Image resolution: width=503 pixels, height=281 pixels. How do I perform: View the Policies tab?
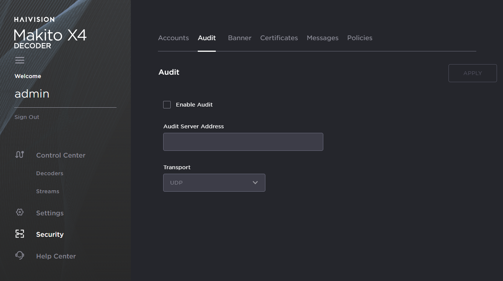click(x=359, y=38)
